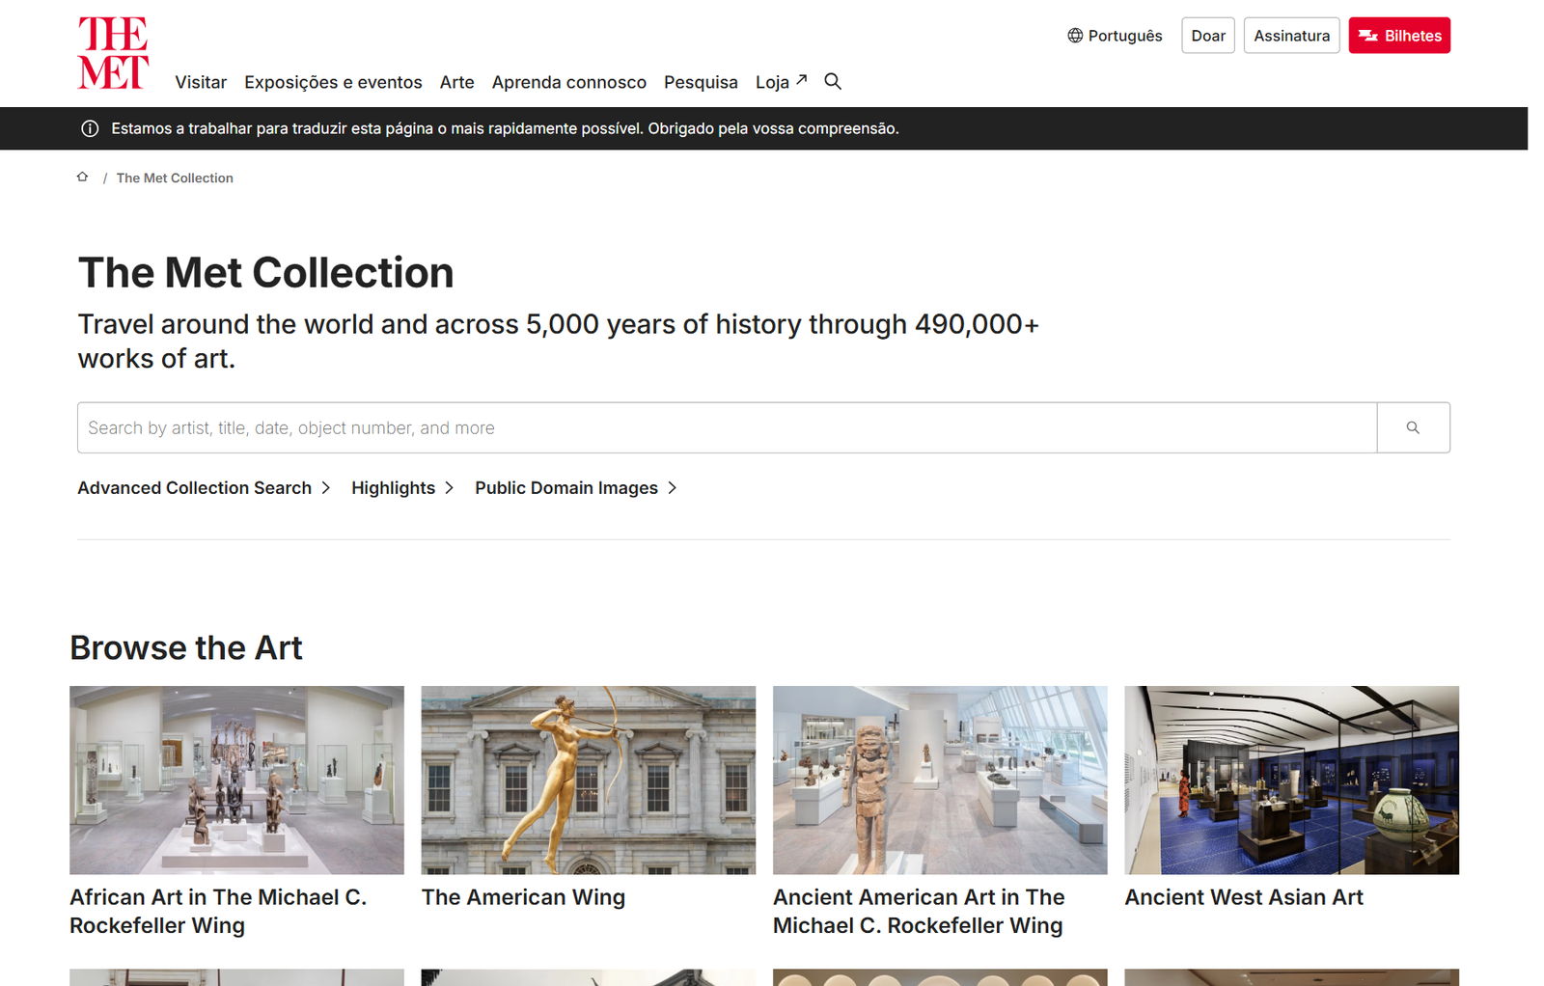Click the Assinatura button
This screenshot has height=986, width=1544.
[x=1291, y=36]
